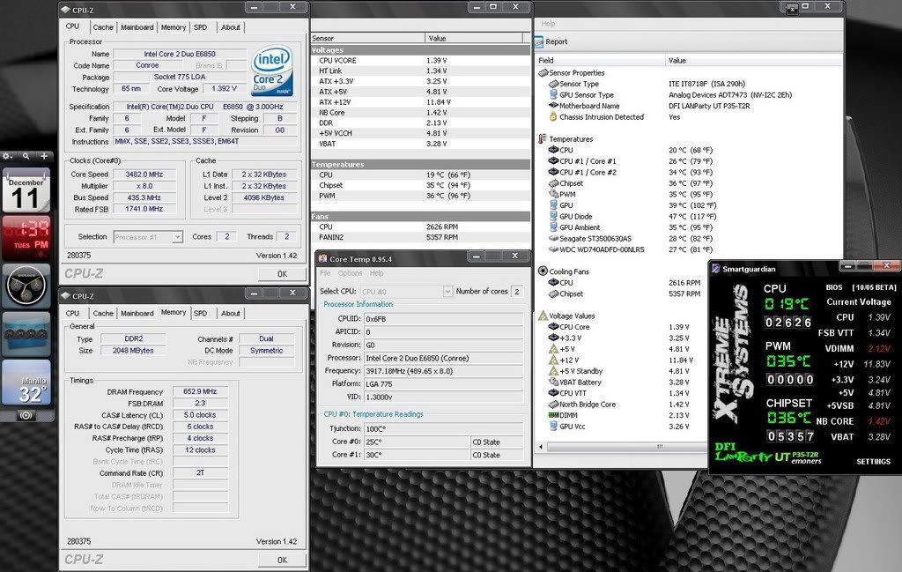Click the Tjunction 100C° field in Core Temp
The width and height of the screenshot is (902, 572).
(x=444, y=428)
